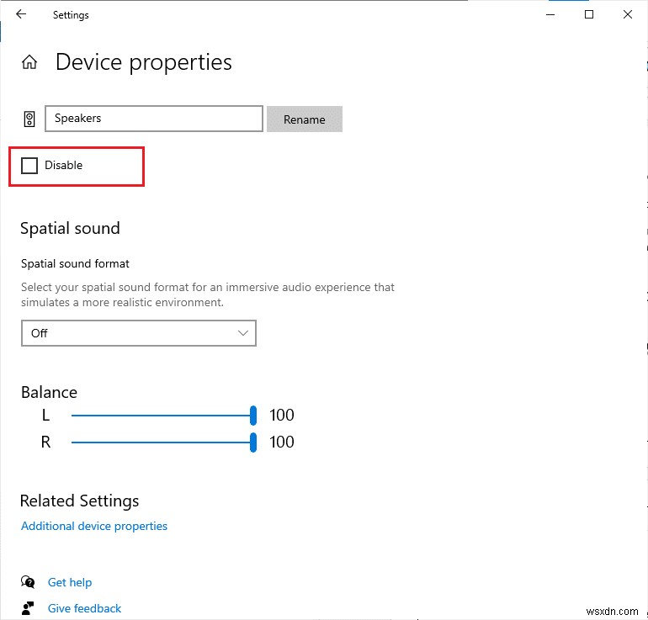648x620 pixels.
Task: Click the chevron on the Off combo box
Action: (243, 333)
